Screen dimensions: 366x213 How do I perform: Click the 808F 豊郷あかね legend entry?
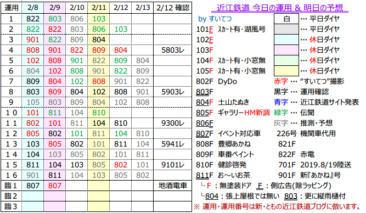click(223, 144)
